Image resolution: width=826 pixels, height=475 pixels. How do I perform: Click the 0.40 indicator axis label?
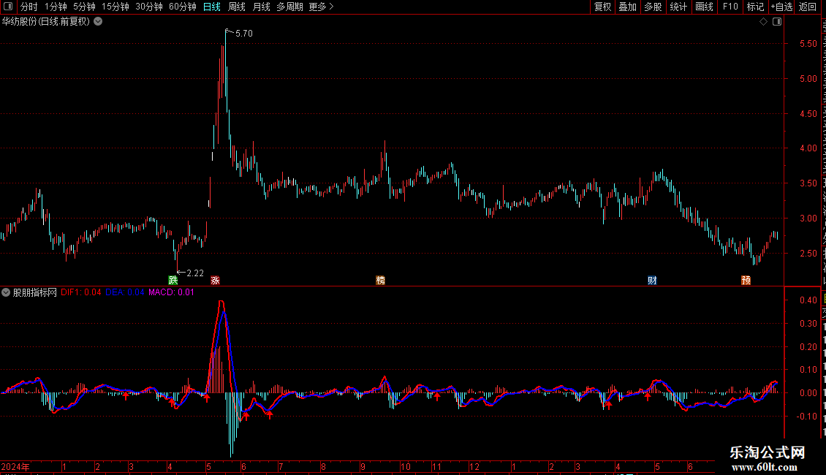(x=808, y=300)
